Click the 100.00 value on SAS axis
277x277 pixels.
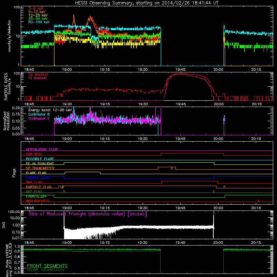pyautogui.click(x=14, y=212)
